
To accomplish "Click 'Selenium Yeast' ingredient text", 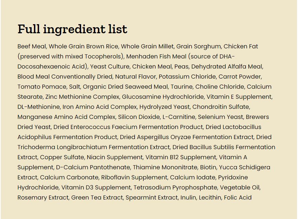I will (x=220, y=117).
